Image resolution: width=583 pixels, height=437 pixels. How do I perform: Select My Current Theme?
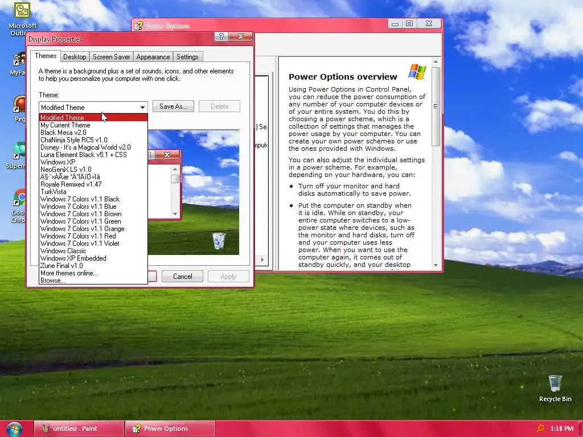tap(93, 125)
